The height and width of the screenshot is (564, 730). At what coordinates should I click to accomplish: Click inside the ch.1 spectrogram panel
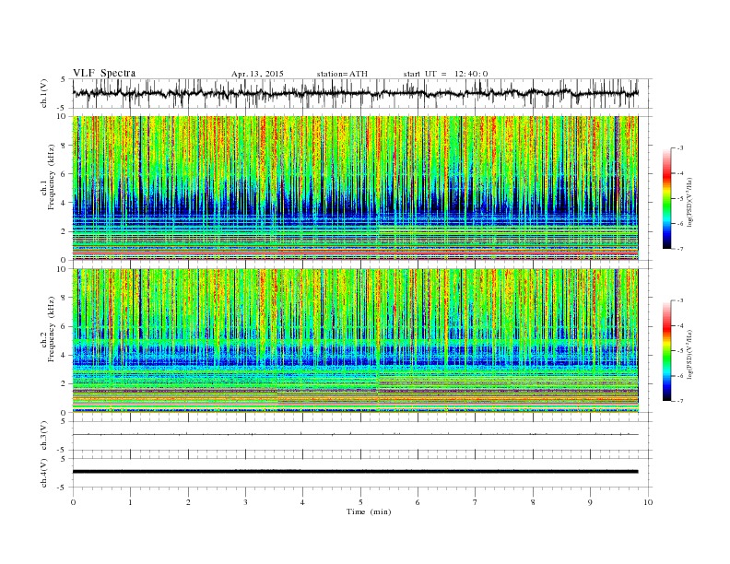[355, 188]
